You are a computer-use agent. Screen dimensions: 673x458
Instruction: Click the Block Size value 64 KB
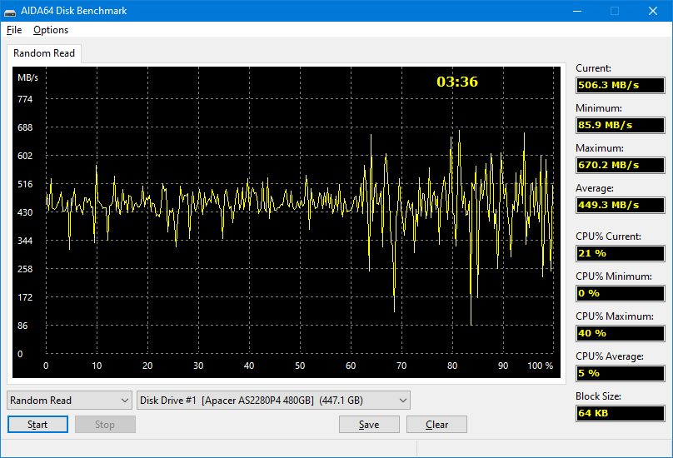coord(621,413)
